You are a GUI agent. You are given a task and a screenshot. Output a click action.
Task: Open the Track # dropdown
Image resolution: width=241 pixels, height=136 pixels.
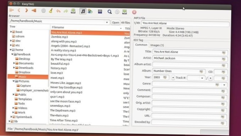click(202, 78)
